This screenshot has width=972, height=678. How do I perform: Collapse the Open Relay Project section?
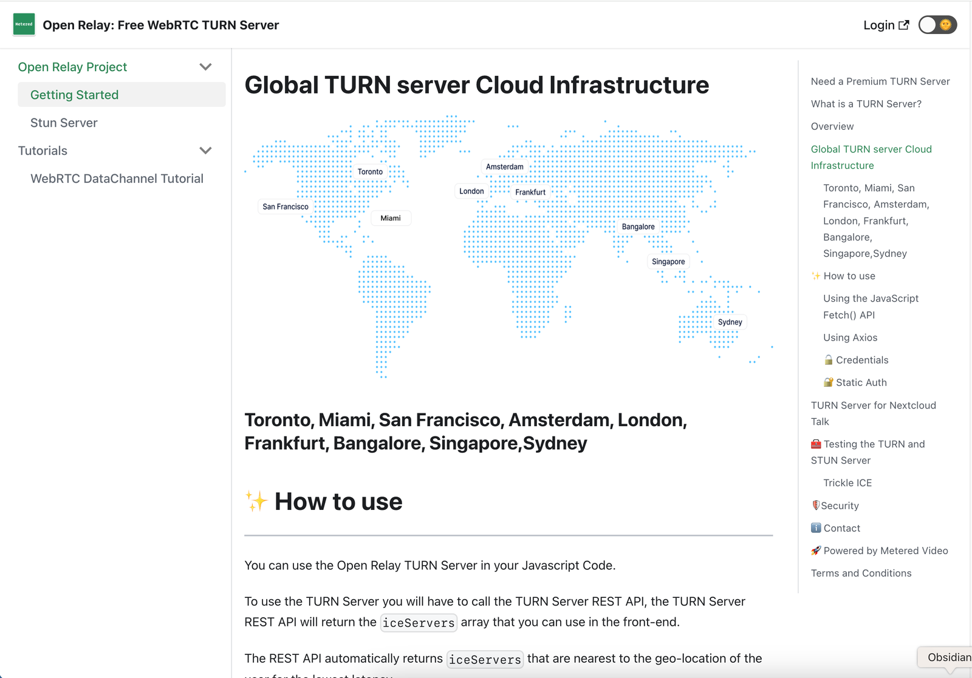(205, 67)
